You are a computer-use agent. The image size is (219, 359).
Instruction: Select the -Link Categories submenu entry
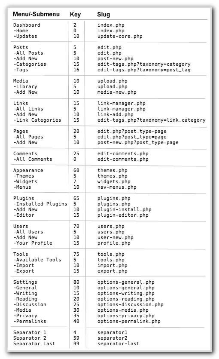(37, 120)
